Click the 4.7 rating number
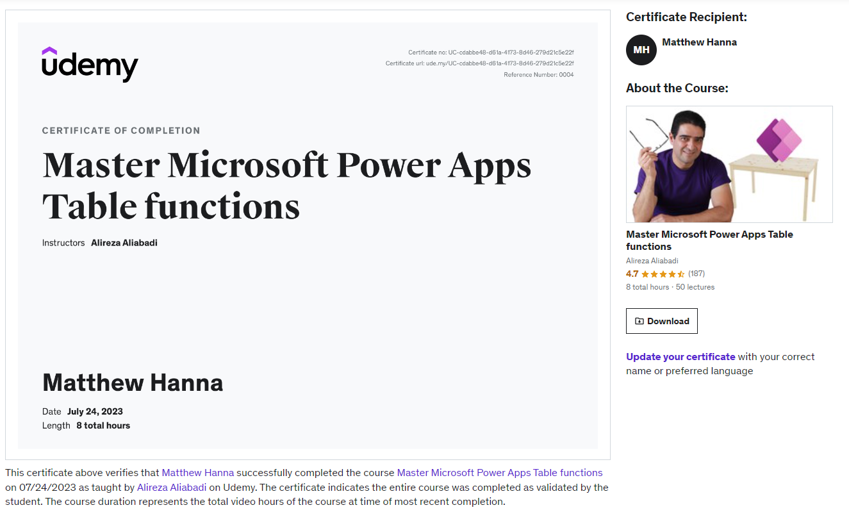Screen dimensions: 849x519 click(x=632, y=274)
